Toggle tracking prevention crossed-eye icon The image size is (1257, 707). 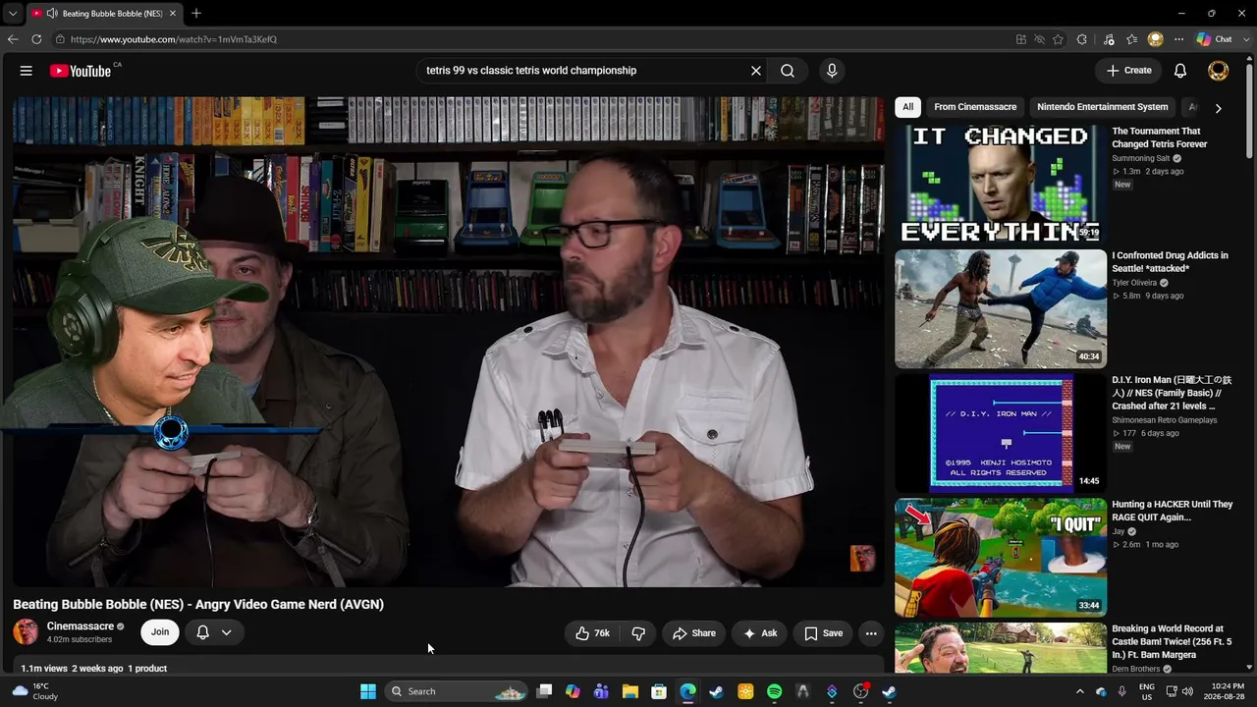(x=1039, y=39)
